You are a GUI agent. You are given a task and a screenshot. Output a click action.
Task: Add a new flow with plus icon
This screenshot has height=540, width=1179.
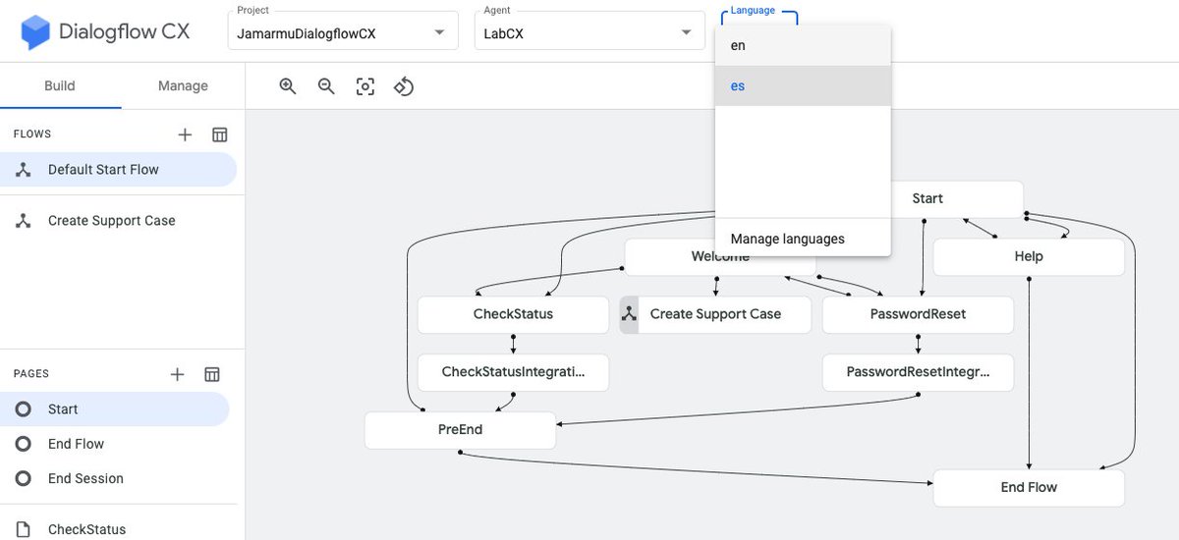coord(185,135)
